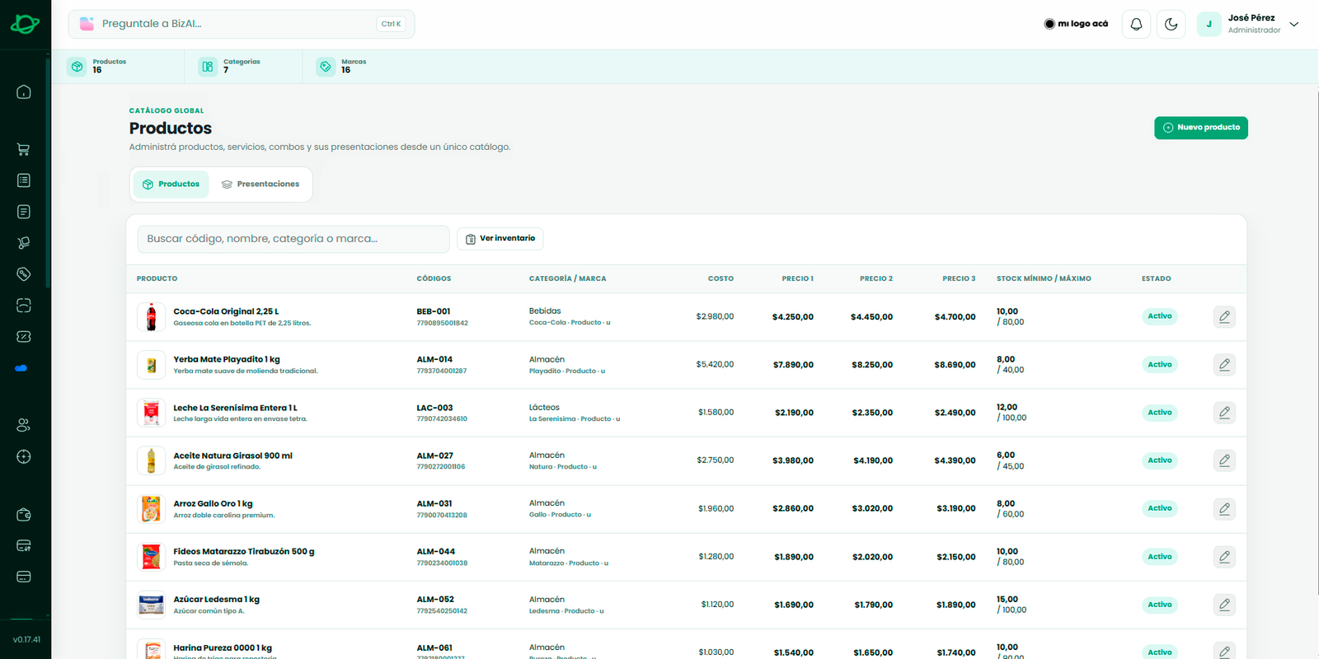Click the card with arrows sidebar icon

tap(24, 546)
